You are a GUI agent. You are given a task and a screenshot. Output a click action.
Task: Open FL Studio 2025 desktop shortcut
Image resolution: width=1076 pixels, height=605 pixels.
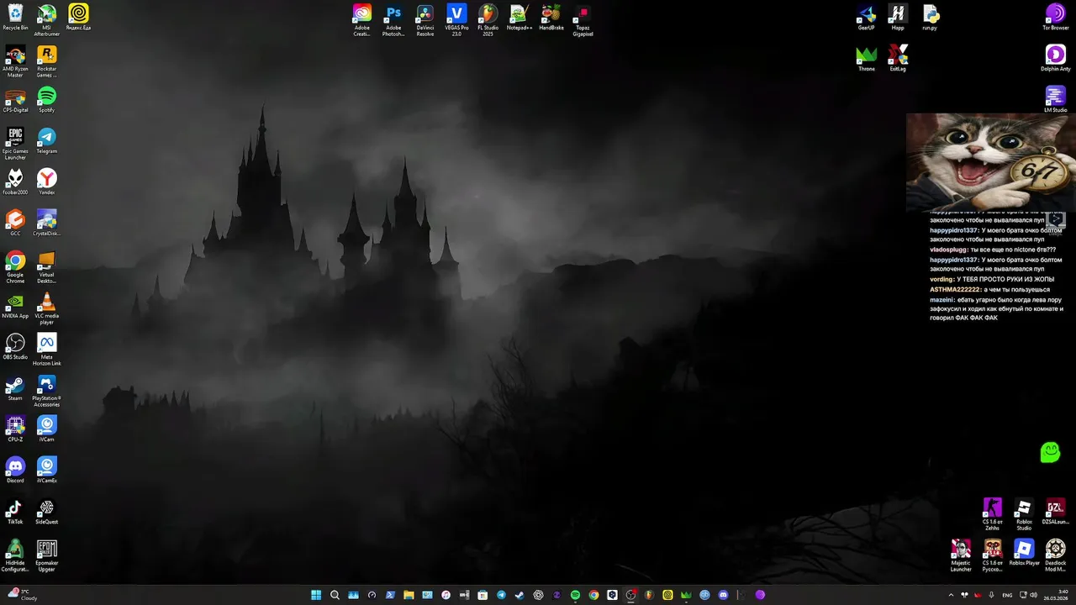(488, 20)
